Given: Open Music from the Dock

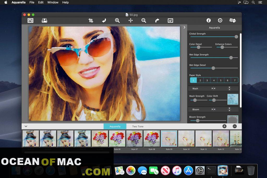Looking at the screenshot, I should coord(177,170).
